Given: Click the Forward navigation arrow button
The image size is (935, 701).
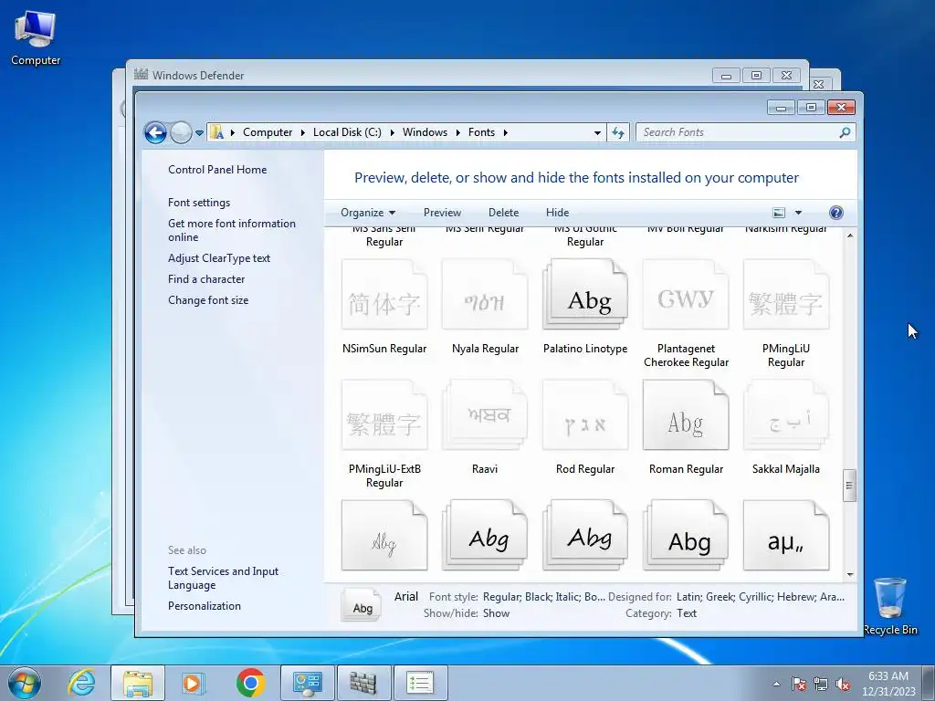Looking at the screenshot, I should tap(181, 132).
